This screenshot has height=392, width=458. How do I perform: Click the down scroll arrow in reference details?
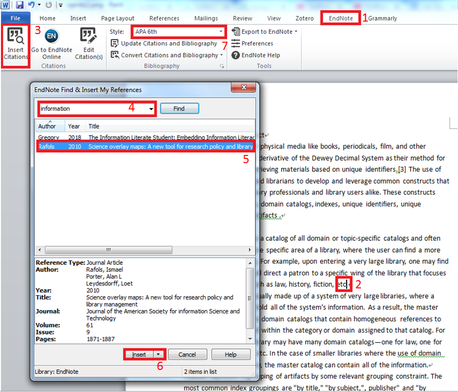coord(250,339)
